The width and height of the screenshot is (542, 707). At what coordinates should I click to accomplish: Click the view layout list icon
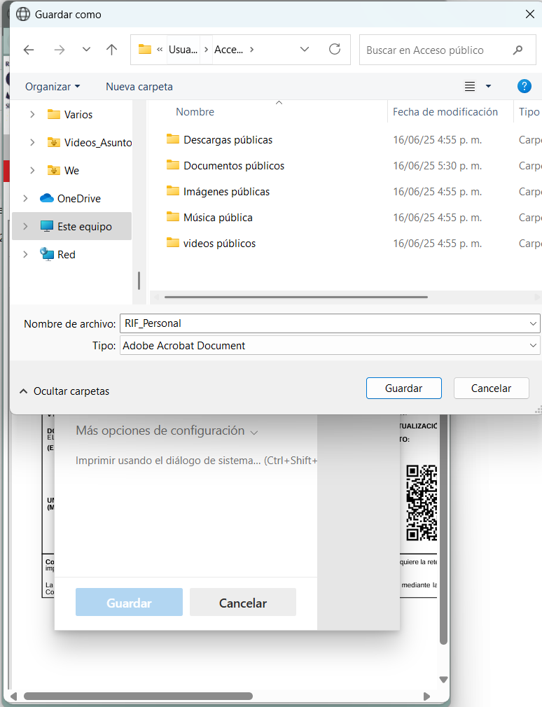pyautogui.click(x=470, y=86)
